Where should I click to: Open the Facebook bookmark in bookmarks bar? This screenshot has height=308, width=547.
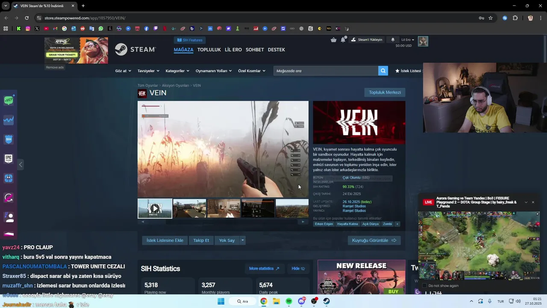pyautogui.click(x=146, y=29)
